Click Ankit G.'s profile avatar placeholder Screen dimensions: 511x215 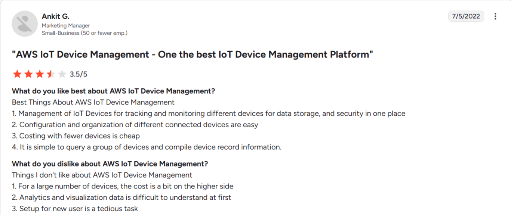point(25,24)
